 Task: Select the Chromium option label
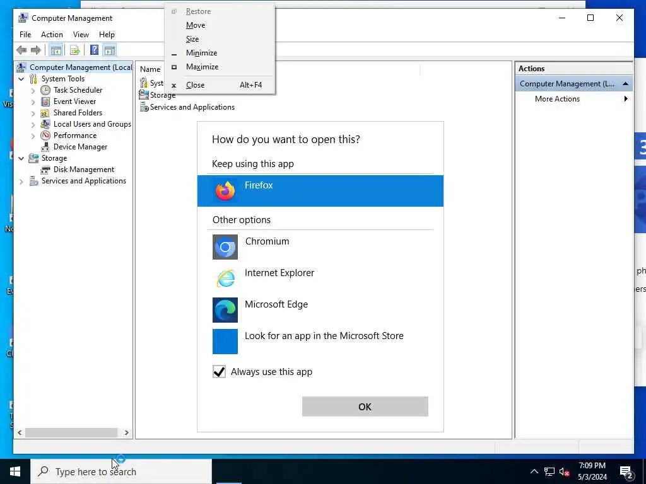(267, 241)
